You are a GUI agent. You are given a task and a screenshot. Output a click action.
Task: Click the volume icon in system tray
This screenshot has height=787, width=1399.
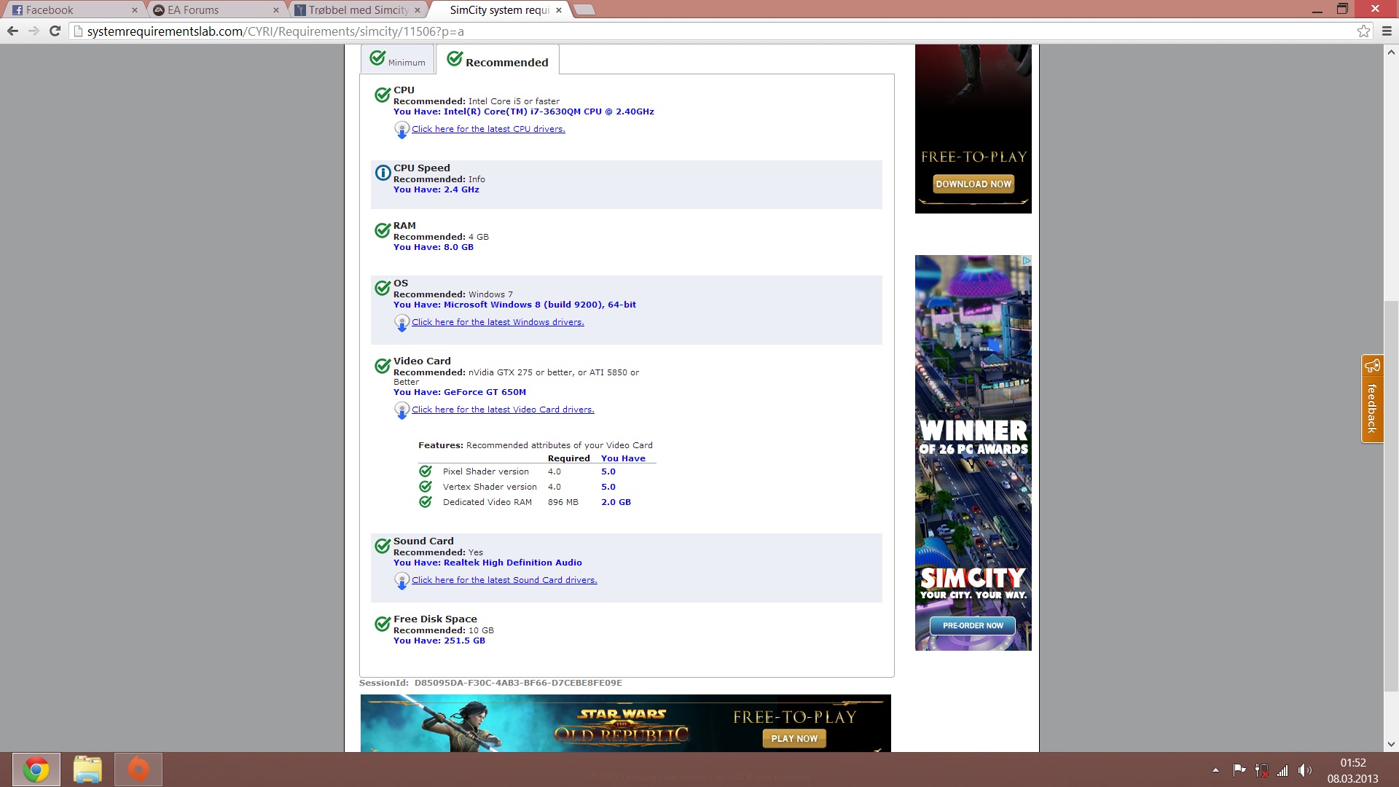1304,770
